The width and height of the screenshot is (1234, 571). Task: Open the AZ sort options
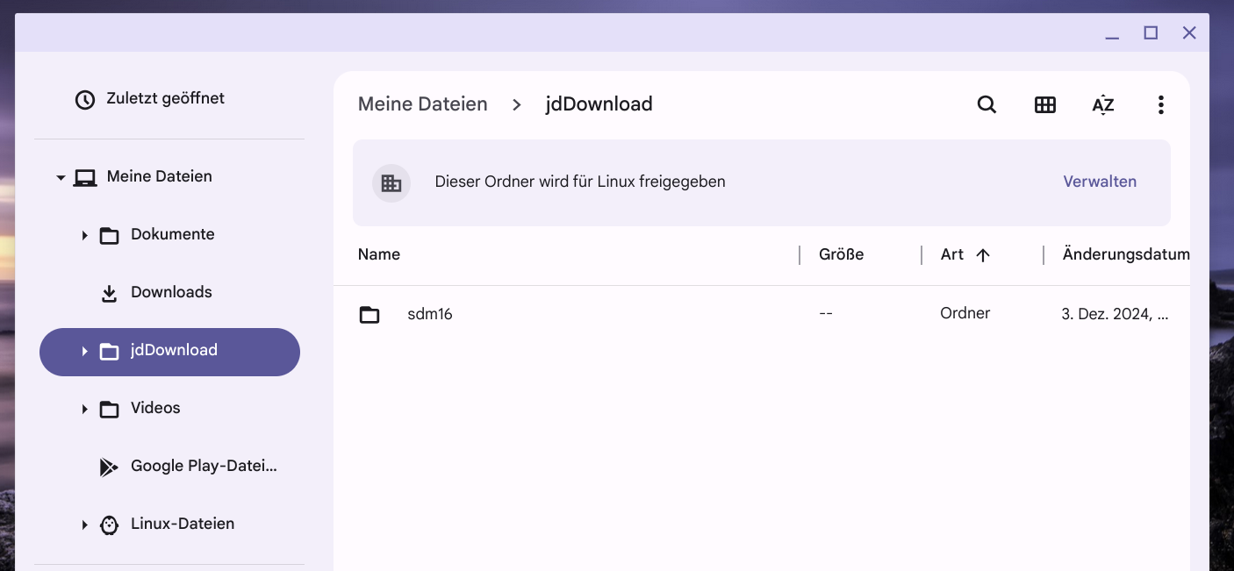(x=1102, y=105)
